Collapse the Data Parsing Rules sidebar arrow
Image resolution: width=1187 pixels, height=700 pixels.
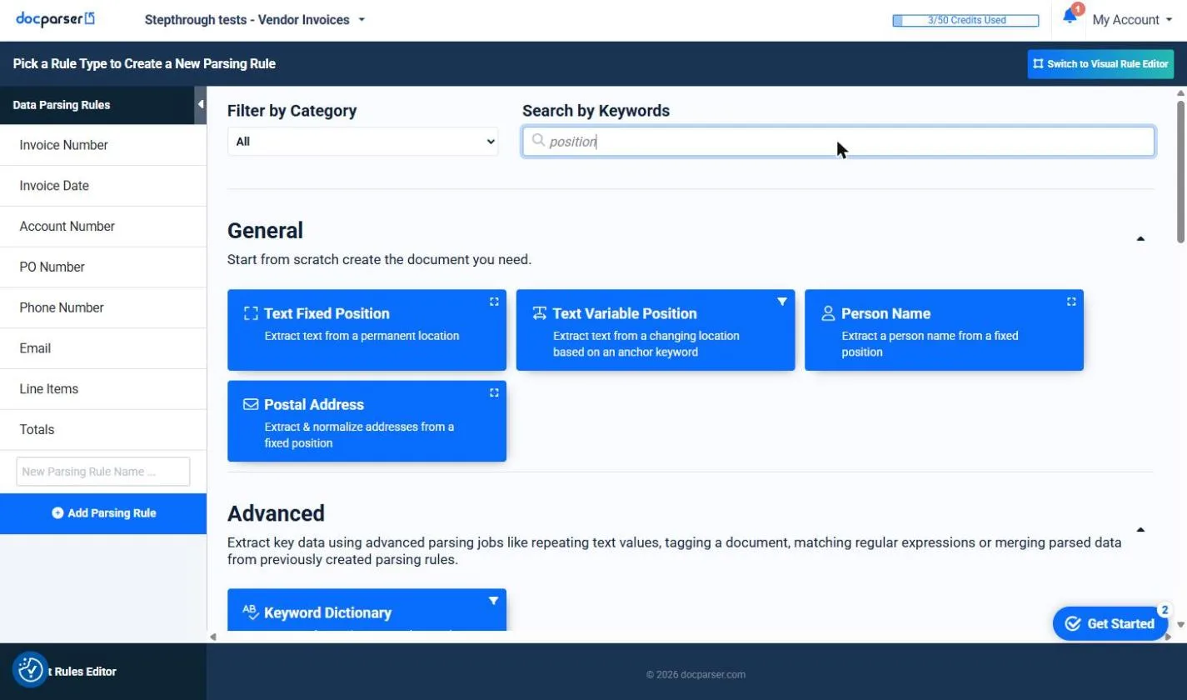tap(200, 105)
